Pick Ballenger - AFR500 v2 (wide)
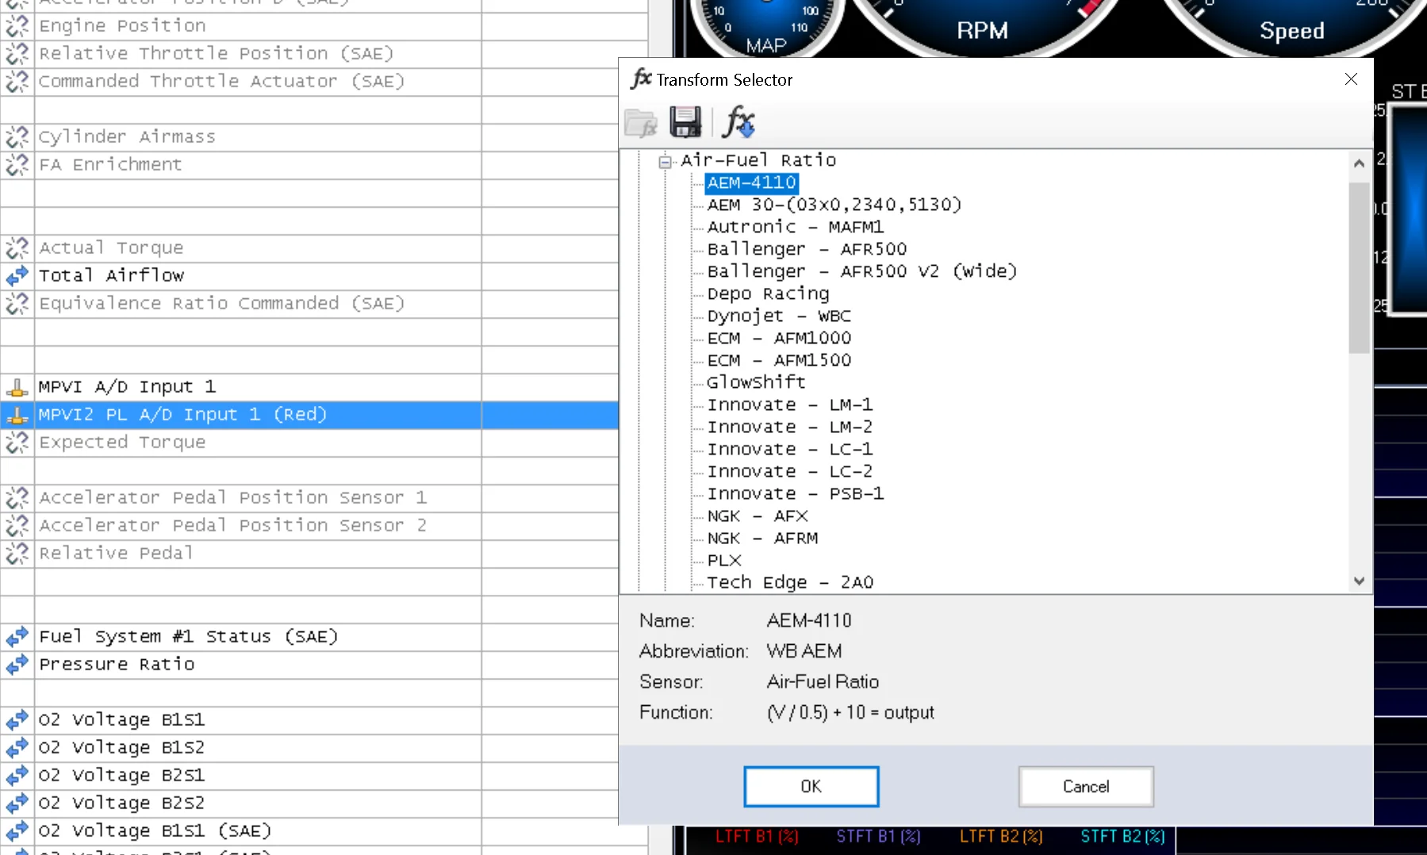1427x855 pixels. coord(862,271)
